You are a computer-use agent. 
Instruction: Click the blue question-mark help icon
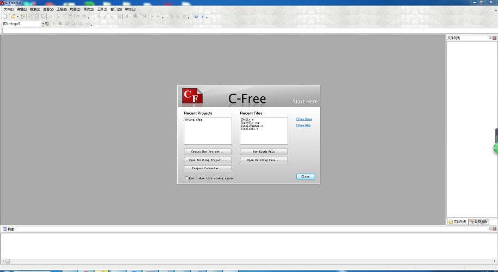pyautogui.click(x=196, y=16)
